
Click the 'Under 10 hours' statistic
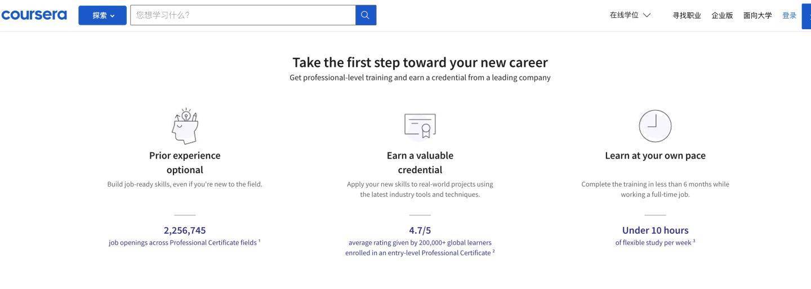655,230
